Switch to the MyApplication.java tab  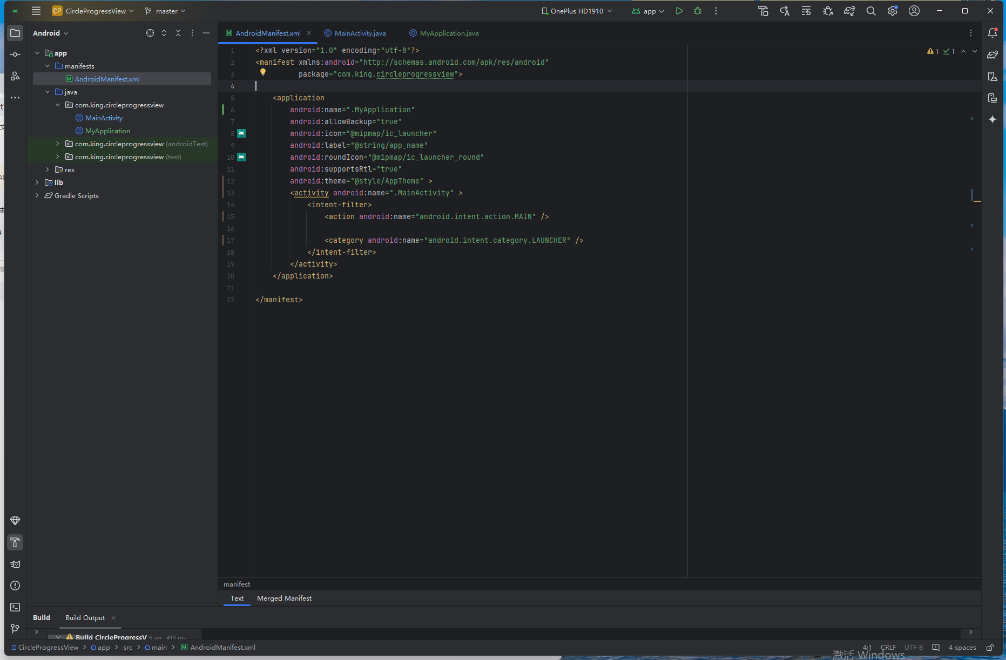point(444,33)
